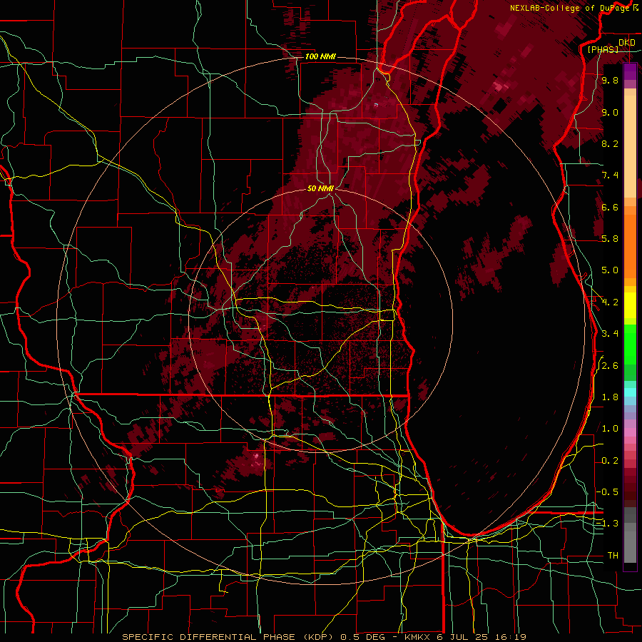Pick the pink segment near 1.0 on color bar
This screenshot has width=642, height=642.
(630, 433)
